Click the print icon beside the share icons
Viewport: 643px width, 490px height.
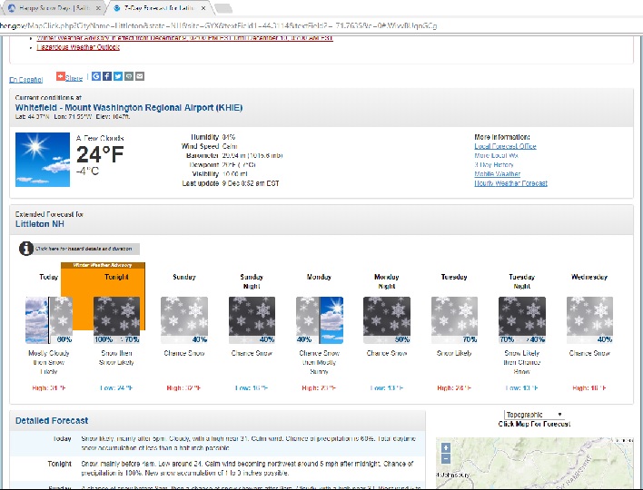[x=129, y=76]
